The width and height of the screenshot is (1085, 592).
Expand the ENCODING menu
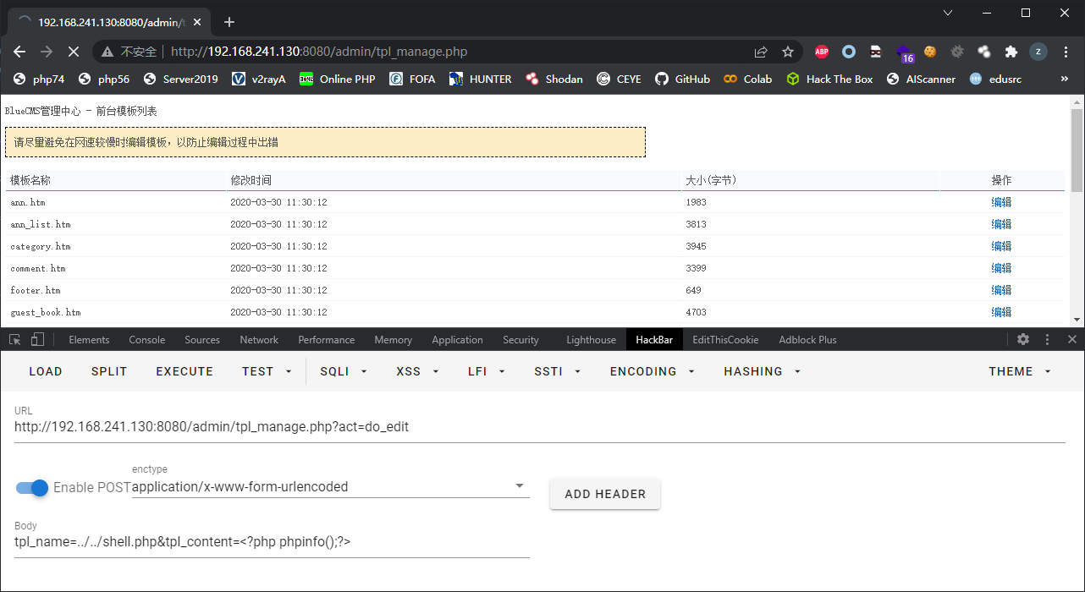(x=652, y=371)
